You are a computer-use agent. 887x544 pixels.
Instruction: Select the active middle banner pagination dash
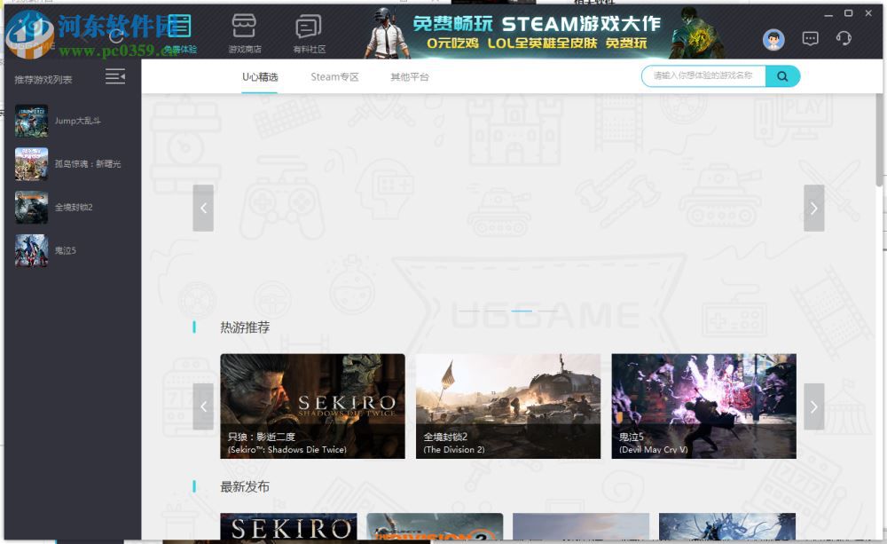pyautogui.click(x=521, y=311)
